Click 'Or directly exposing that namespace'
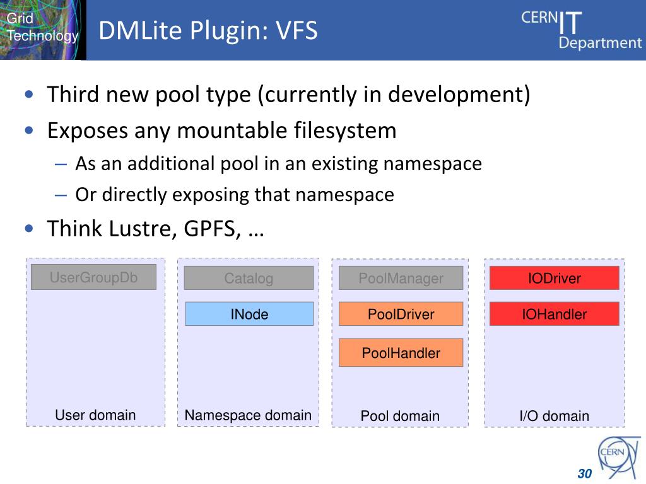Image resolution: width=646 pixels, height=484 pixels. pyautogui.click(x=235, y=194)
